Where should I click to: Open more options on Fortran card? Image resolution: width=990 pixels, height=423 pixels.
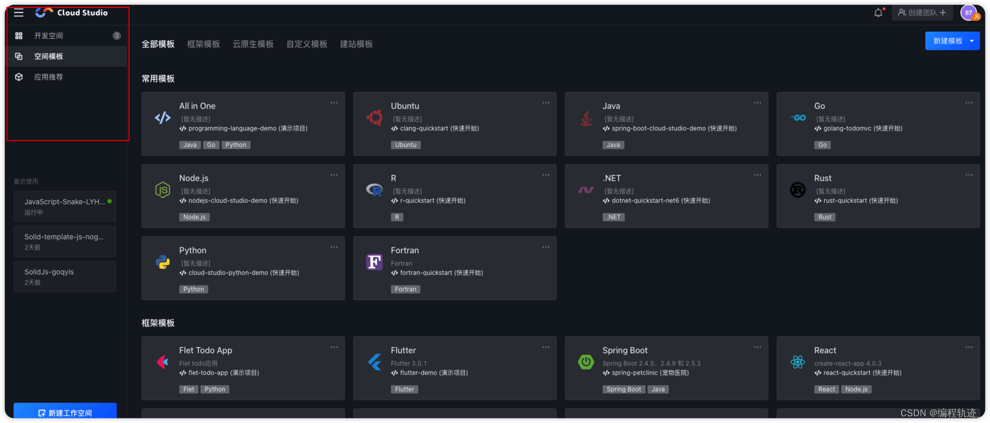(x=546, y=247)
